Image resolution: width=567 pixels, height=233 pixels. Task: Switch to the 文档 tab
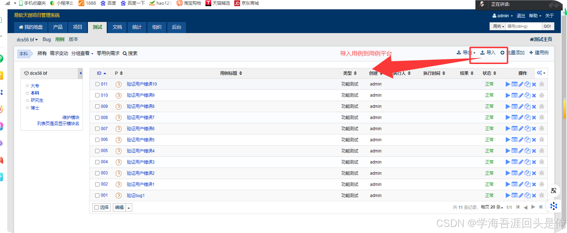pyautogui.click(x=117, y=27)
